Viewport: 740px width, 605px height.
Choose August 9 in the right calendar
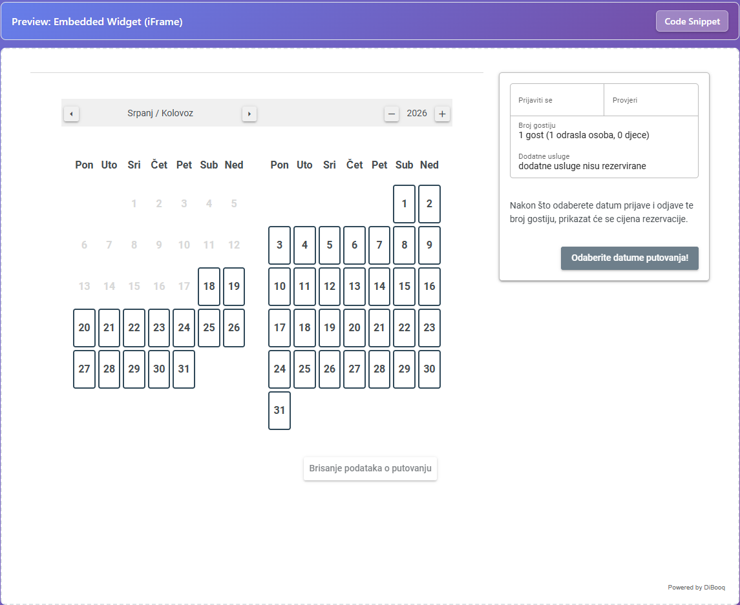pyautogui.click(x=429, y=245)
